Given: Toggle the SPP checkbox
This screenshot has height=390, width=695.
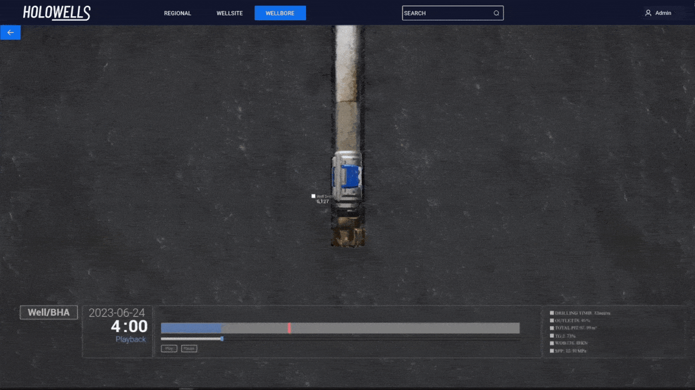Looking at the screenshot, I should [x=552, y=351].
